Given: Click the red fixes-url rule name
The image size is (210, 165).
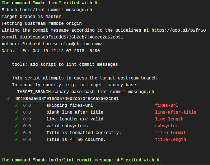Looking at the screenshot, I should tap(167, 105).
